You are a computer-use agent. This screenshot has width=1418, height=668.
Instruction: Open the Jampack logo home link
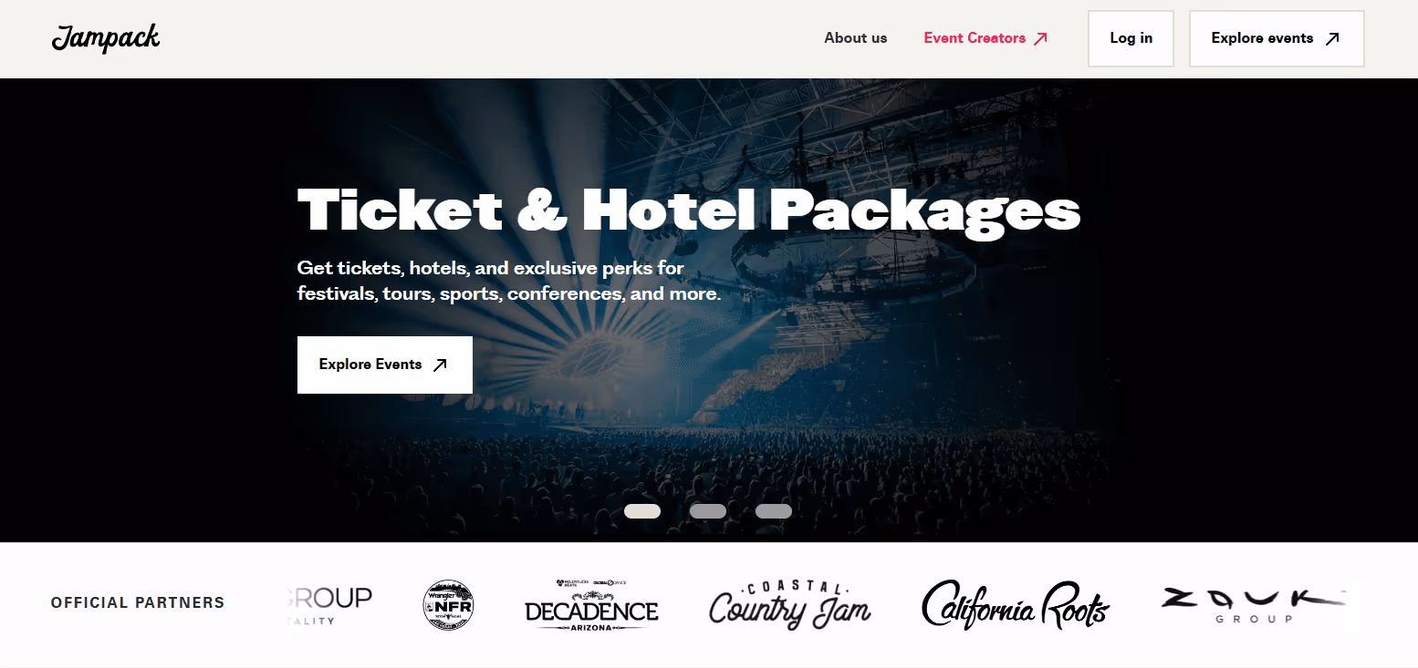(106, 37)
